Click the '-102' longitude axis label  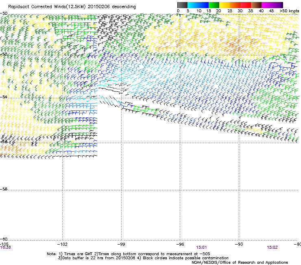tap(62, 244)
